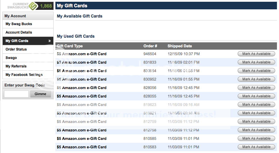Click the My Gift Cards page title

[72, 6]
